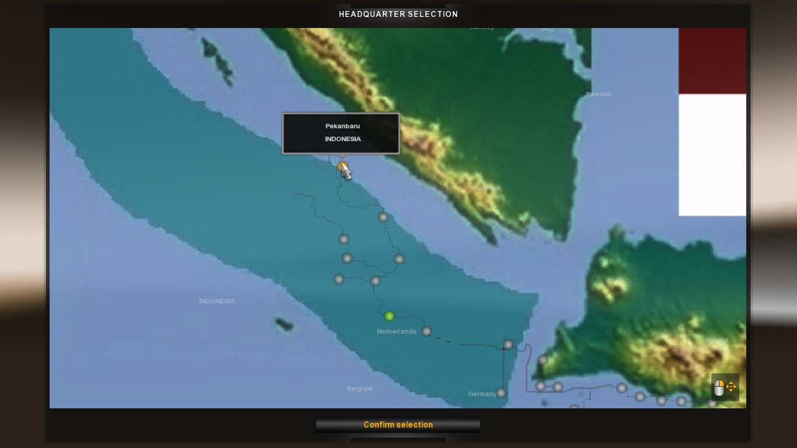Select the city dot at the road junction mid-map
Image resolution: width=797 pixels, height=448 pixels.
375,281
